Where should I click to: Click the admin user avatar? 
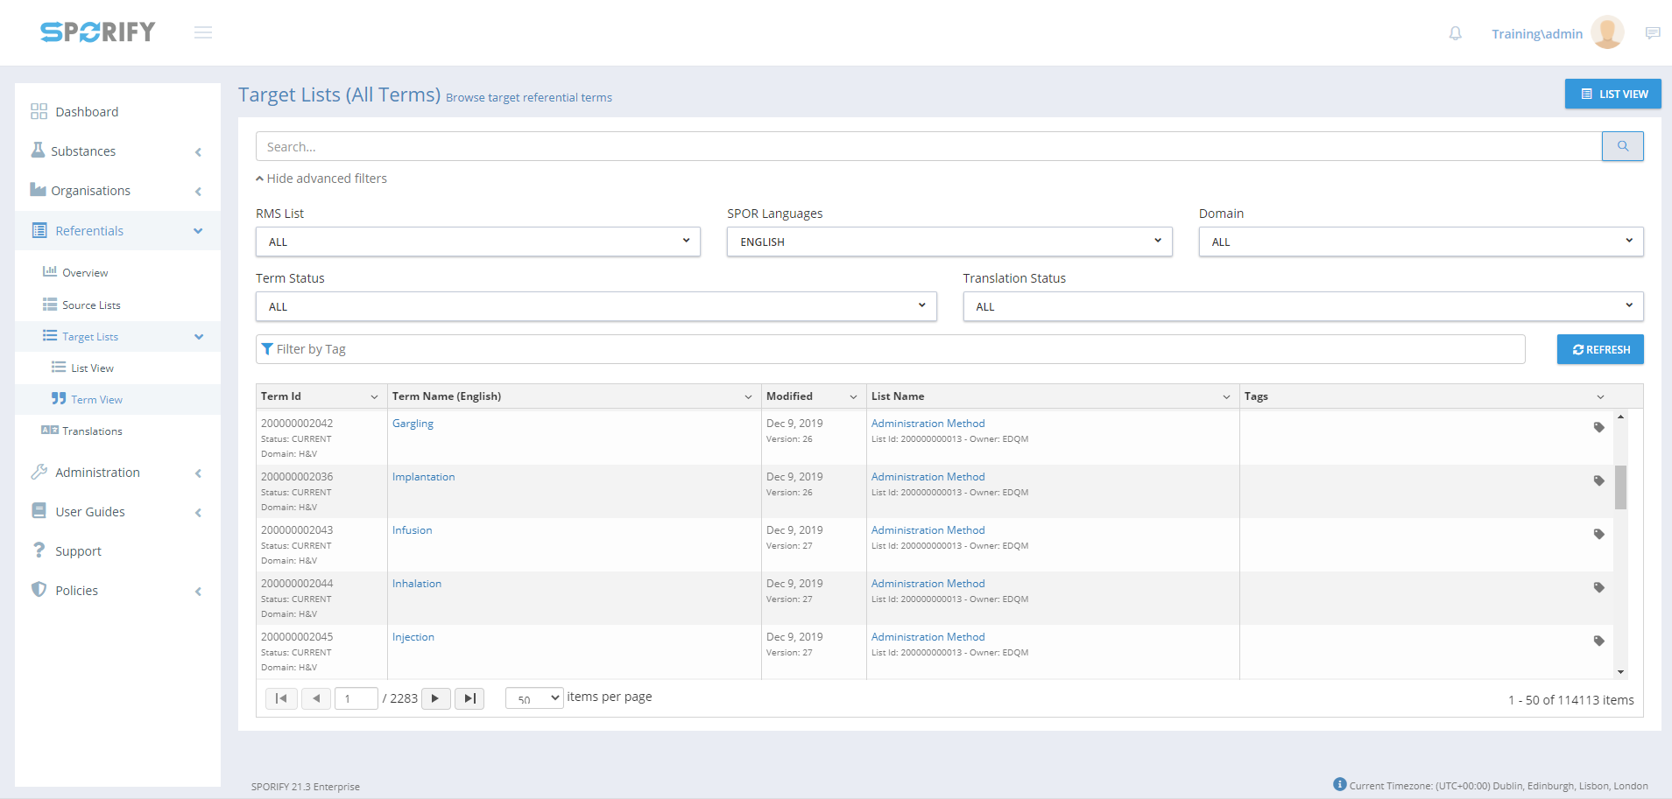click(1606, 32)
